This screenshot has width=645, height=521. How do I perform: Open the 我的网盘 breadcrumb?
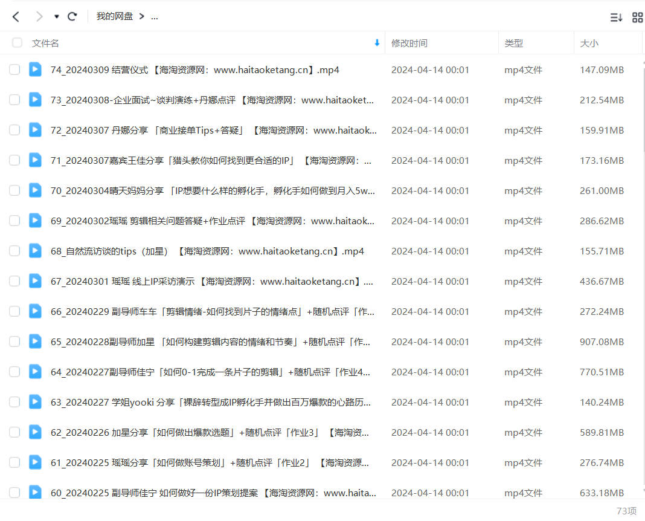[x=114, y=16]
